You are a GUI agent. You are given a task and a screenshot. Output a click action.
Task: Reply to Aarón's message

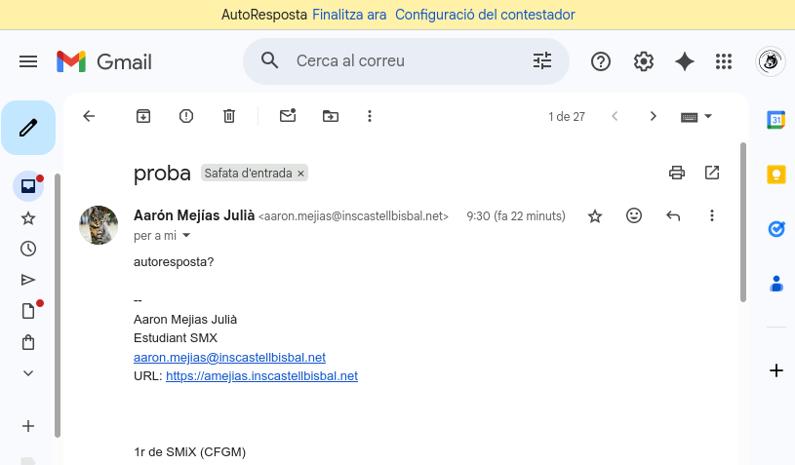tap(673, 215)
